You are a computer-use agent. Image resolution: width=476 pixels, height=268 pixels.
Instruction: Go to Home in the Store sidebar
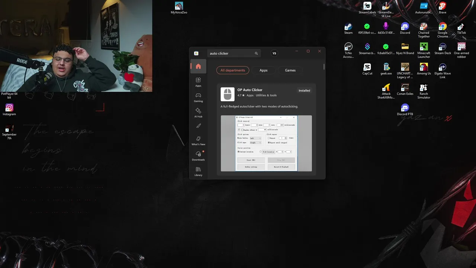[x=198, y=66]
